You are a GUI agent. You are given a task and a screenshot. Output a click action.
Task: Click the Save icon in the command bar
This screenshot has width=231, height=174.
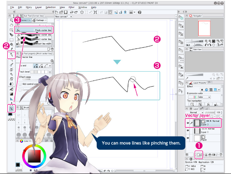66,13
